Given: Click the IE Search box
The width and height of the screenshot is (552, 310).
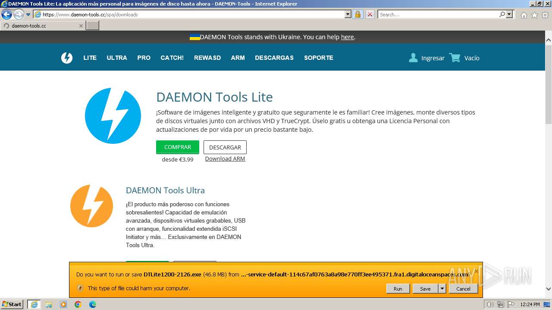Looking at the screenshot, I should click(438, 14).
